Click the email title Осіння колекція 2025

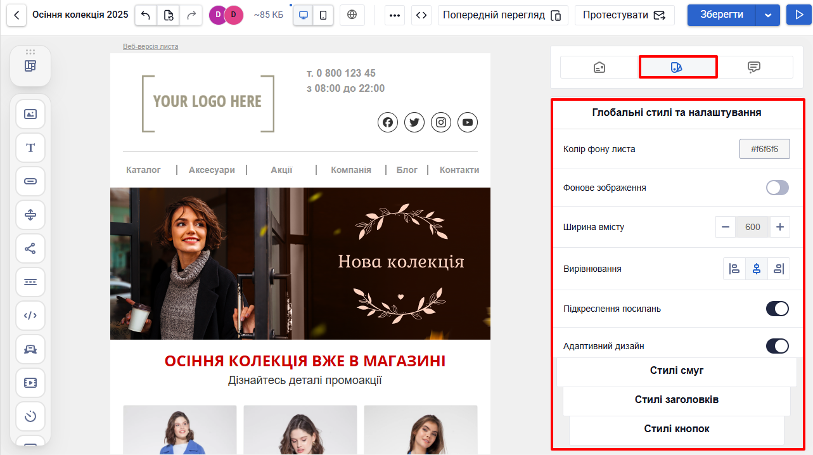80,15
